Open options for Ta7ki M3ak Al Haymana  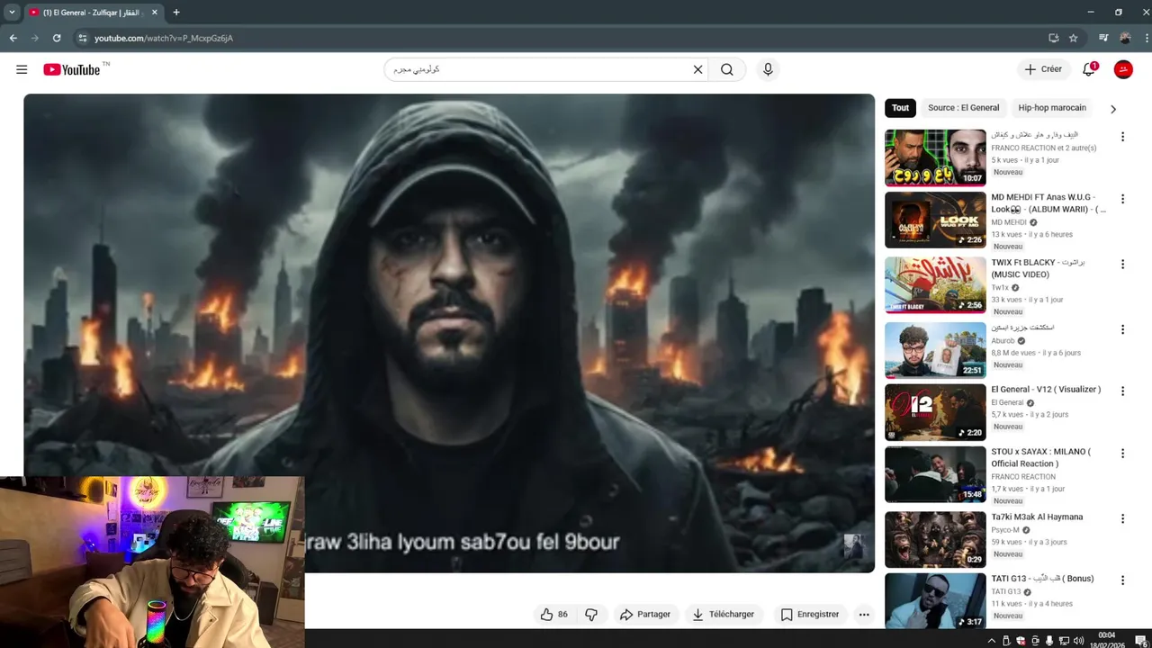click(1122, 518)
